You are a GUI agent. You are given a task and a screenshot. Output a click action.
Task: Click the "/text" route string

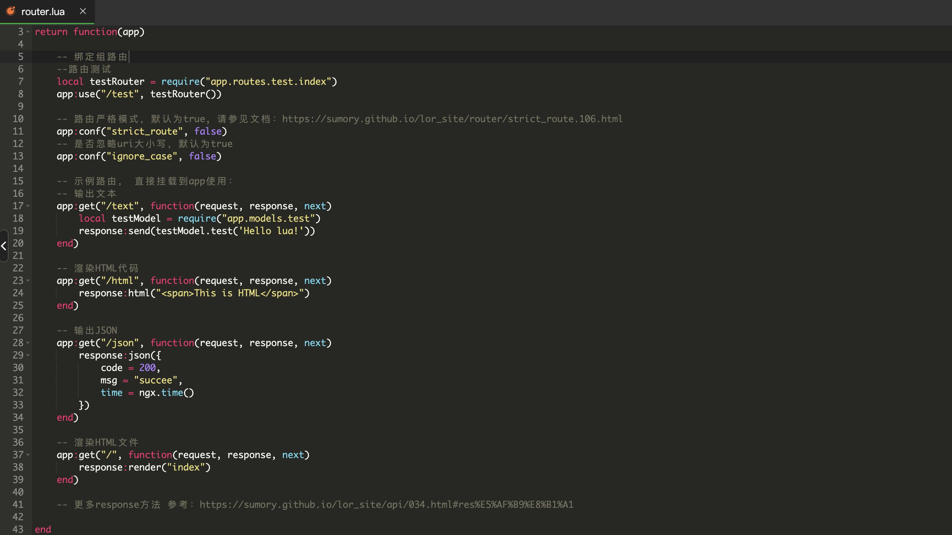point(120,206)
